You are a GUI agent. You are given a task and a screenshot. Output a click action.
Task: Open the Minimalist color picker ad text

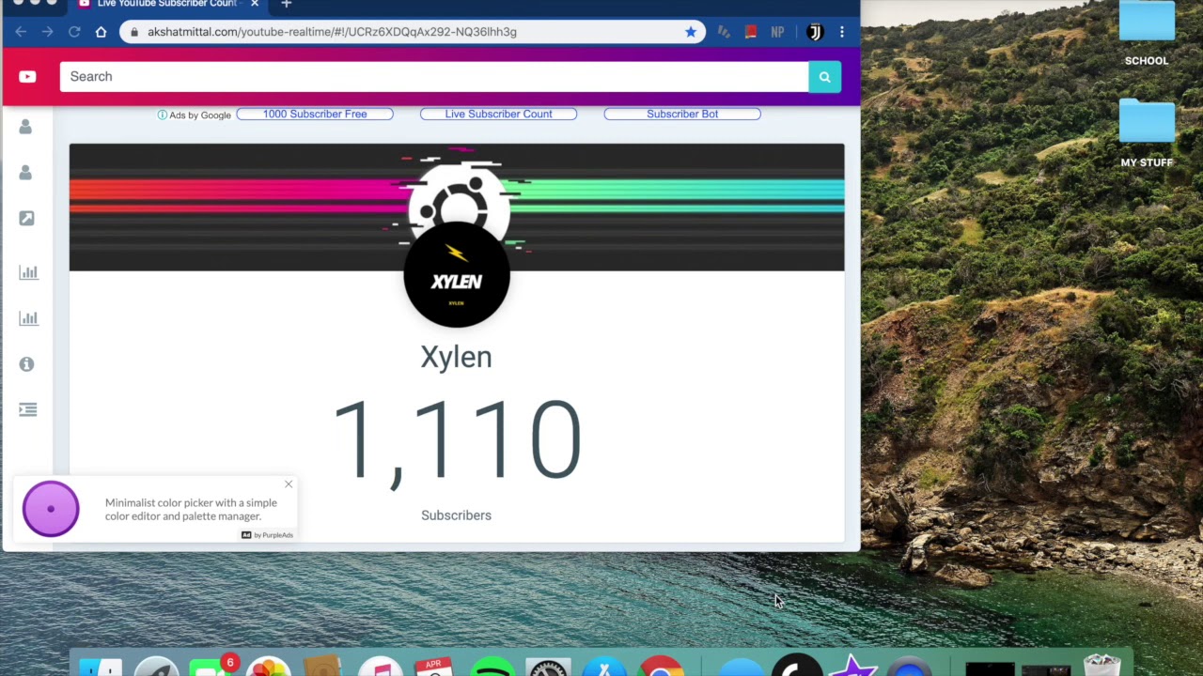coord(191,509)
